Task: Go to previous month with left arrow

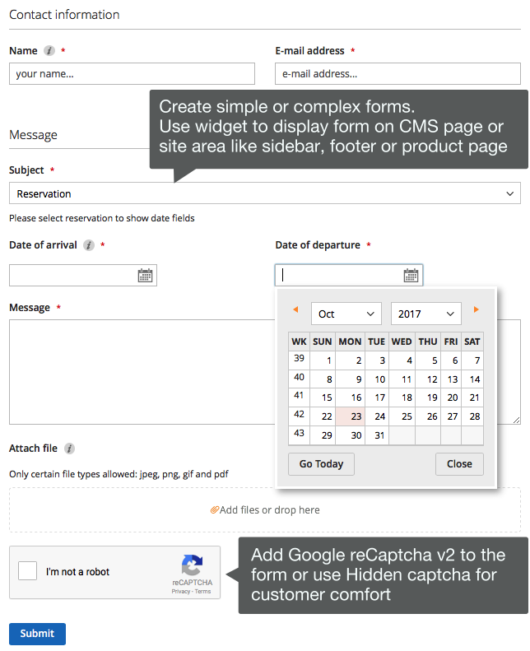Action: 295,310
